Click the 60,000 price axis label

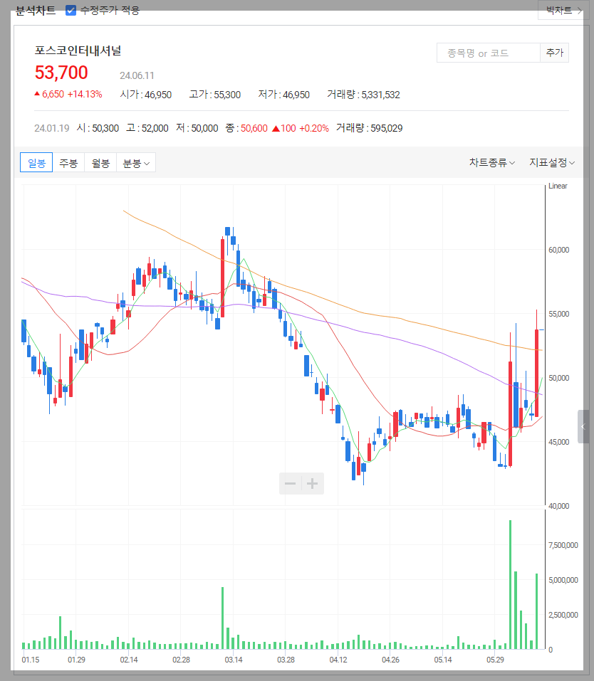[x=559, y=250]
